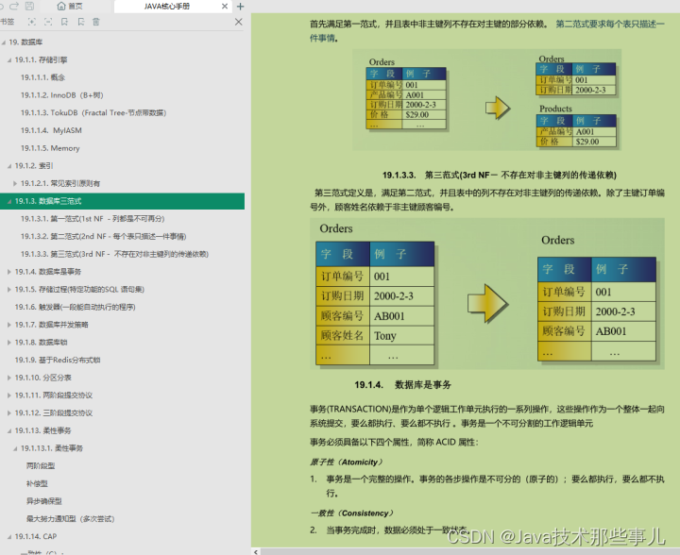
Task: Close the bookmarks panel
Action: [x=239, y=22]
